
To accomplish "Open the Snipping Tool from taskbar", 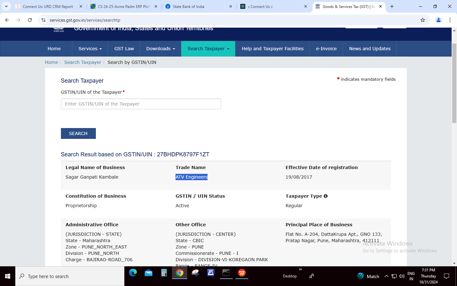I will (x=195, y=273).
